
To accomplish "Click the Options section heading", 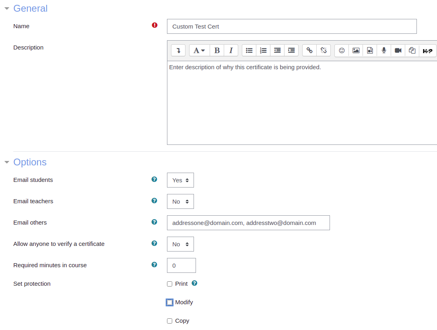I will [30, 162].
